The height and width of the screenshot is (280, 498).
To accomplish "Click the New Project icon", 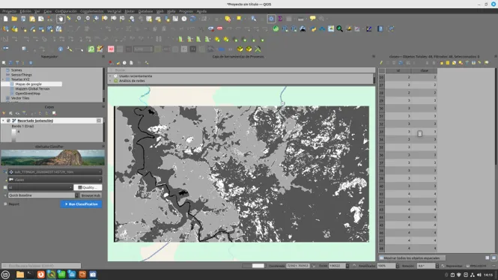I will point(5,19).
